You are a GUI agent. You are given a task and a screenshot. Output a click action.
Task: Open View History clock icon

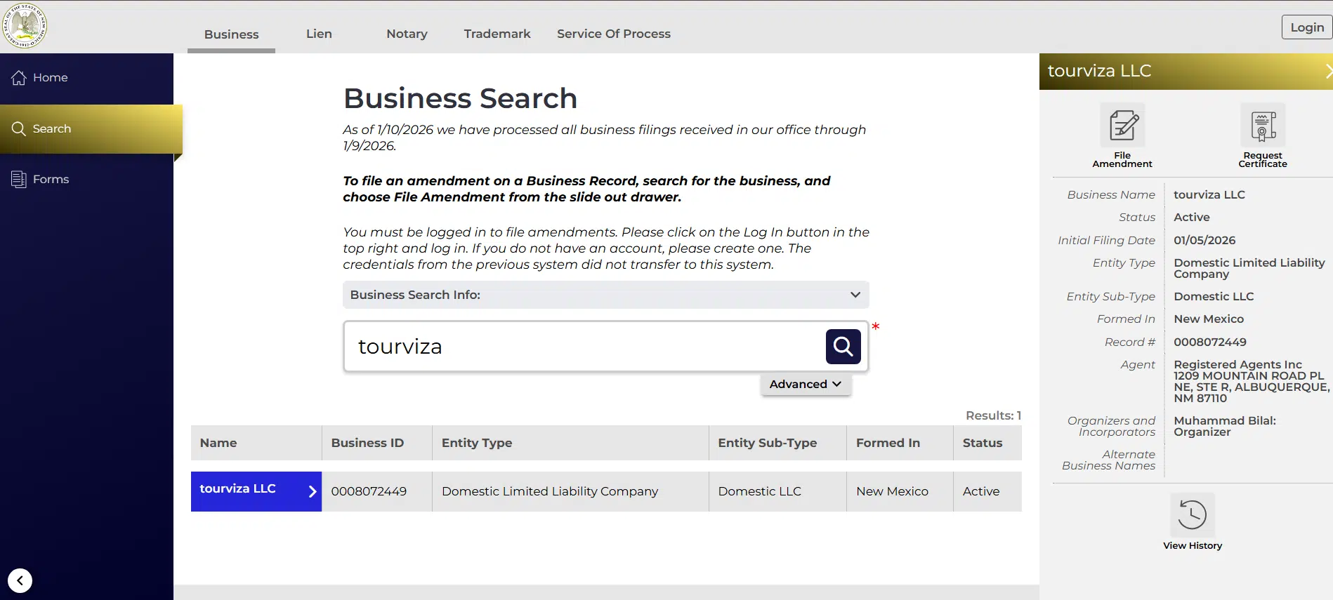pos(1192,515)
